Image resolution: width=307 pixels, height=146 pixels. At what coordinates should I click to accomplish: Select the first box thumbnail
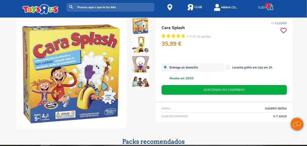(x=141, y=26)
